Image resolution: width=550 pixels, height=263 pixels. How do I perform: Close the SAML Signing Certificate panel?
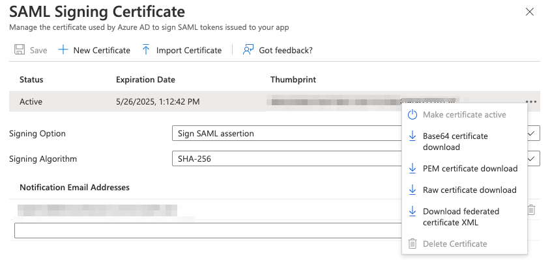(530, 12)
